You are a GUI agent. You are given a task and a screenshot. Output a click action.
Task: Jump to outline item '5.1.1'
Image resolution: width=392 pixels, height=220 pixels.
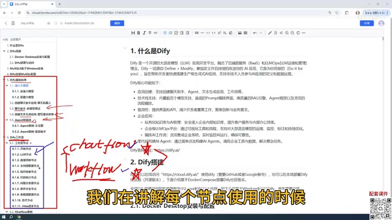(x=23, y=91)
